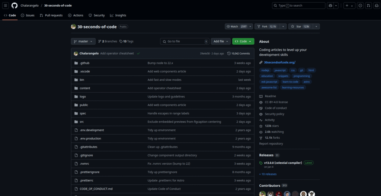
Task: Open the .gitignore file
Action: pyautogui.click(x=86, y=155)
